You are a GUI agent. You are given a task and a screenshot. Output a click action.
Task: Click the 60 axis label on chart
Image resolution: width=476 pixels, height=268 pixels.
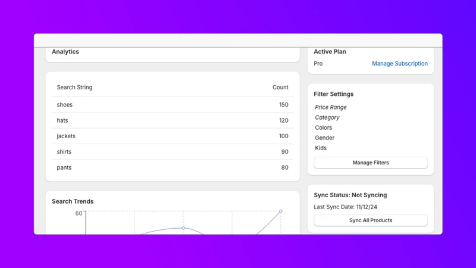[79, 213]
